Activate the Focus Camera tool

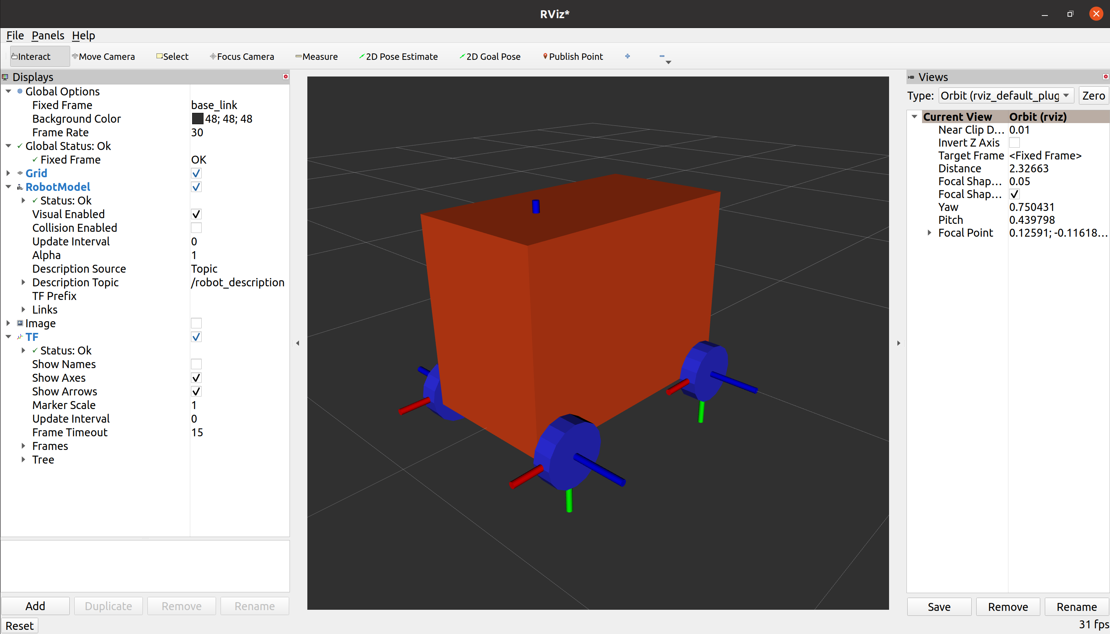tap(242, 56)
